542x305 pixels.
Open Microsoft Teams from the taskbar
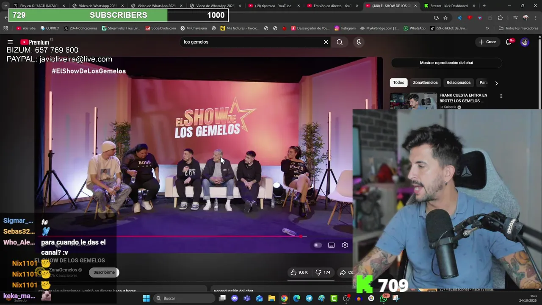pyautogui.click(x=247, y=298)
